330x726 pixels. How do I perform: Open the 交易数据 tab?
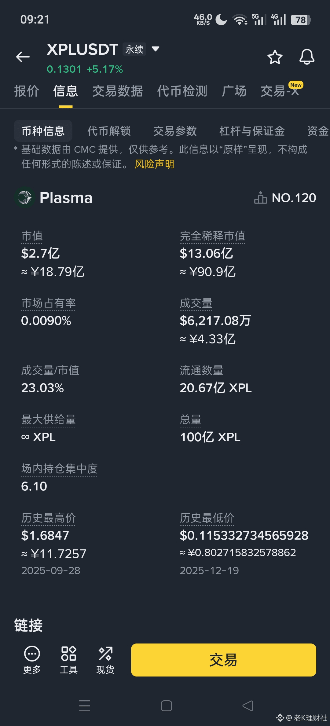117,91
